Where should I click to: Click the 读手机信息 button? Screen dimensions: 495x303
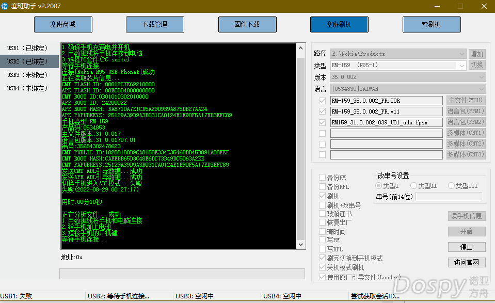pyautogui.click(x=467, y=216)
